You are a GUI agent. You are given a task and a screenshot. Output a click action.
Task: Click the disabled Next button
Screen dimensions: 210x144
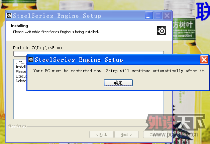(126, 135)
